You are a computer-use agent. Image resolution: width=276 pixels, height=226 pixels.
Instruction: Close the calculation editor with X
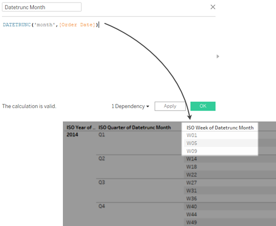point(213,7)
